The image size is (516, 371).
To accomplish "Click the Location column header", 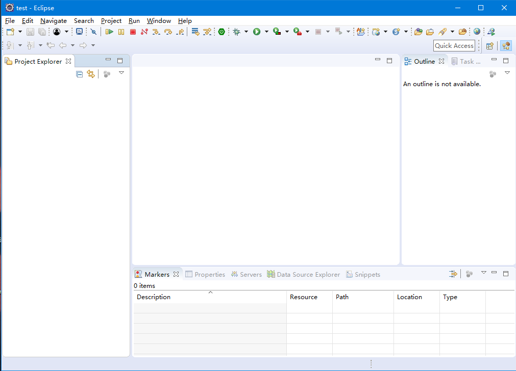I will click(x=416, y=297).
